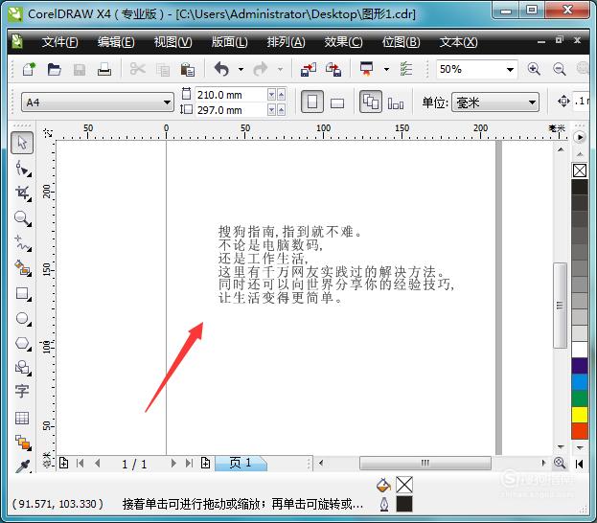
Task: Open the Navigator icon at scrollbar corner
Action: [560, 463]
